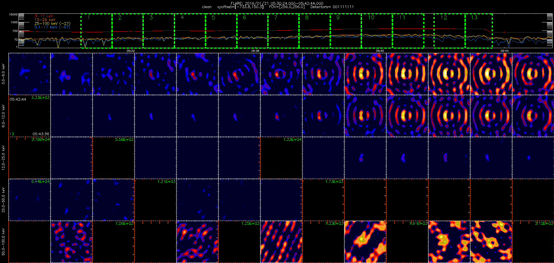Click the 05:36 time axis label
This screenshot has width=554, height=263.
pos(255,51)
